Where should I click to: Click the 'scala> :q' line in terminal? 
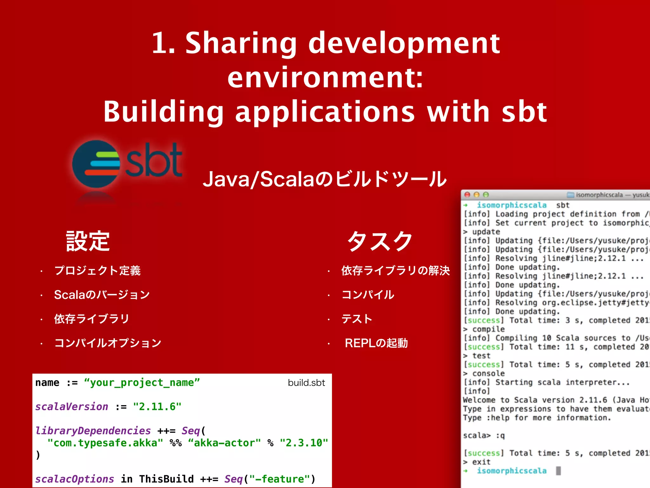[484, 436]
